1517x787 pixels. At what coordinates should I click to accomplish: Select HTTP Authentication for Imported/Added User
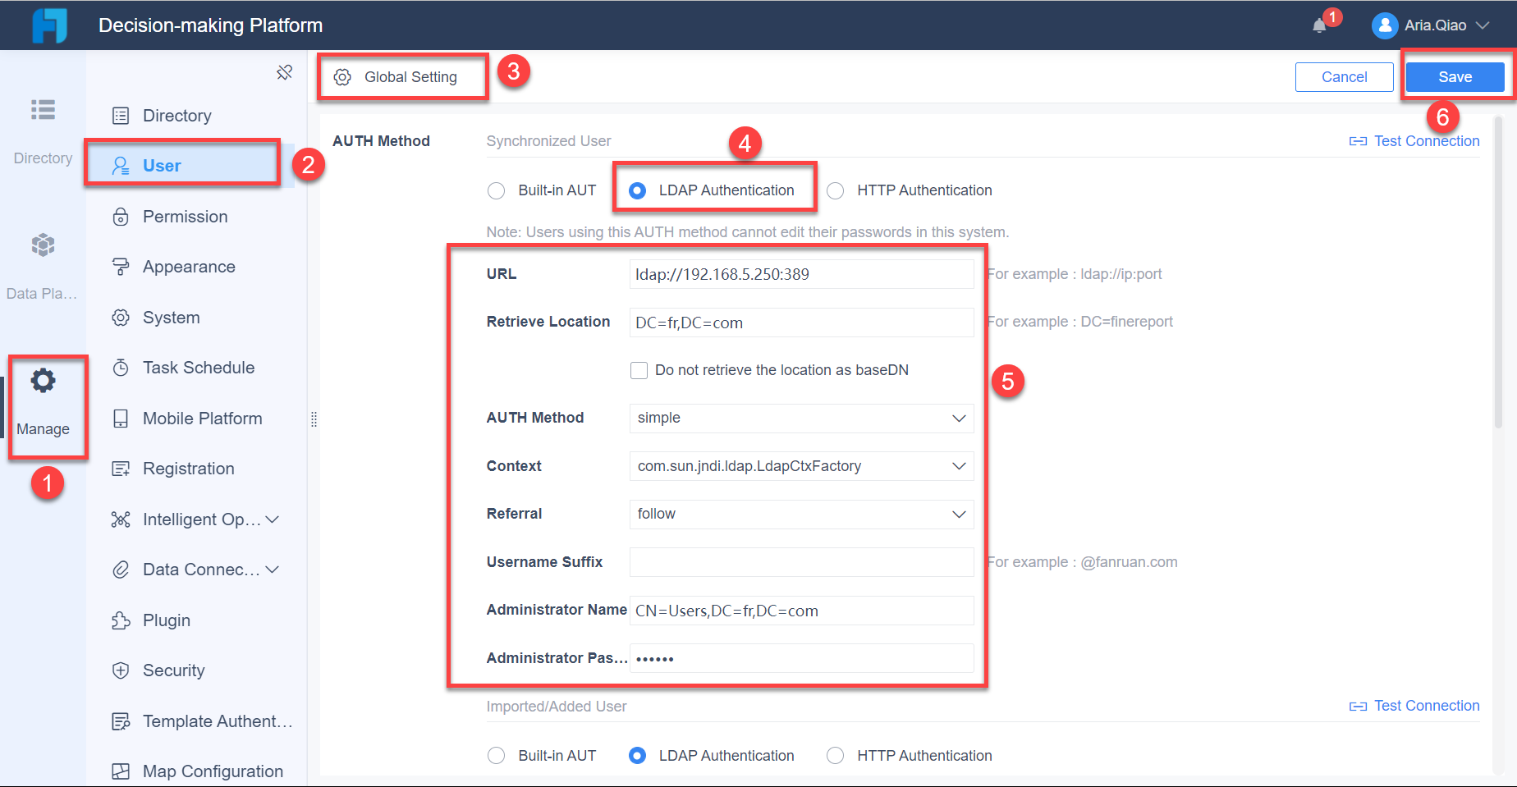click(x=835, y=755)
